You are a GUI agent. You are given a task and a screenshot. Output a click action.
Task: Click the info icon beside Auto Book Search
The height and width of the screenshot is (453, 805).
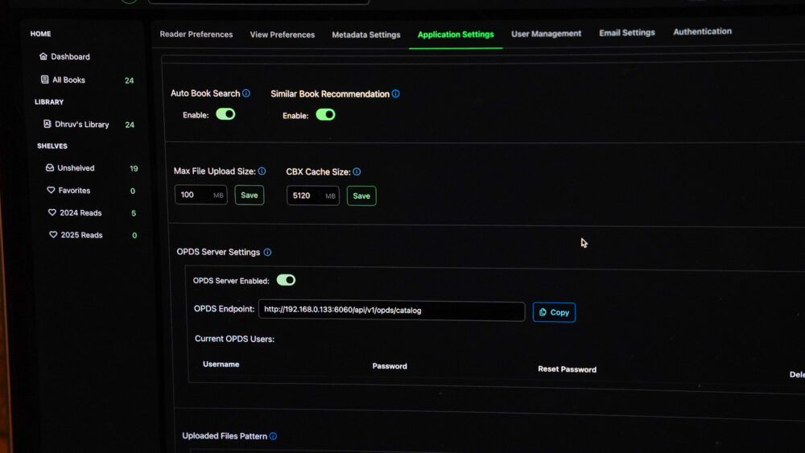tap(246, 93)
